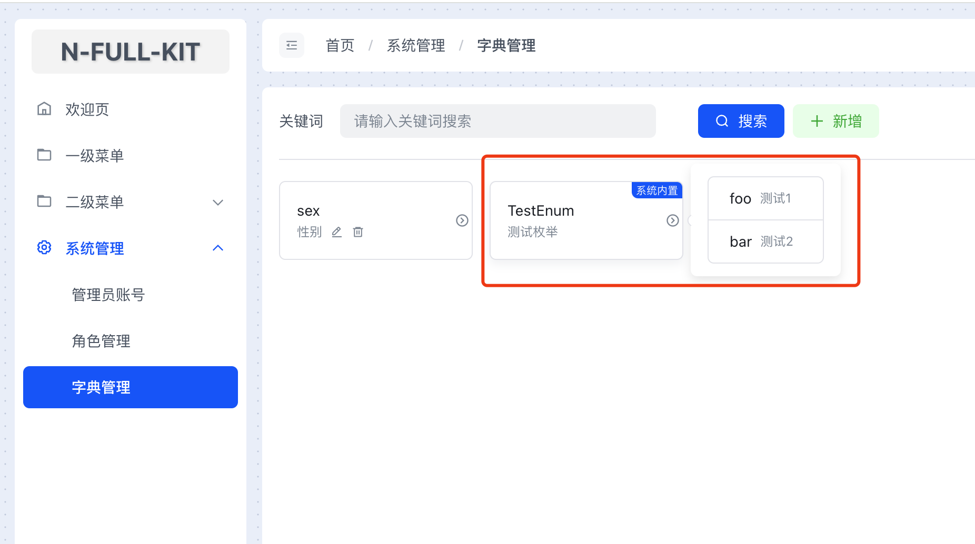Click the gear icon beside 系统管理
This screenshot has width=975, height=544.
(x=44, y=247)
